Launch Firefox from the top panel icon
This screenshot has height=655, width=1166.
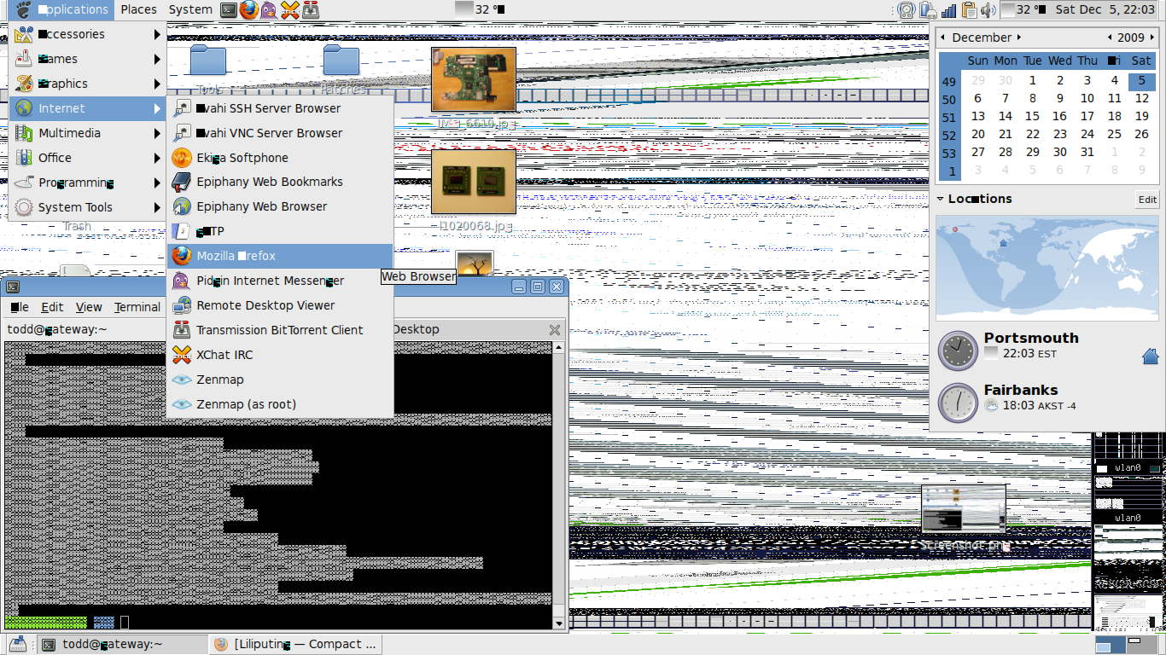tap(248, 10)
